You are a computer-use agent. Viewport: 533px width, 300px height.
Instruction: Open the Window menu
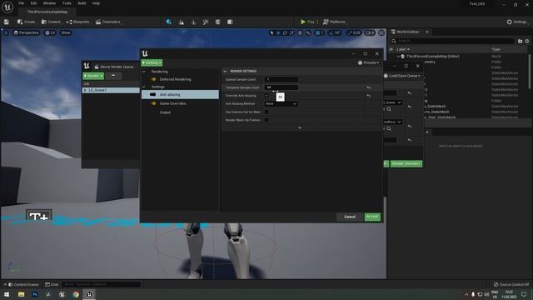[x=49, y=3]
